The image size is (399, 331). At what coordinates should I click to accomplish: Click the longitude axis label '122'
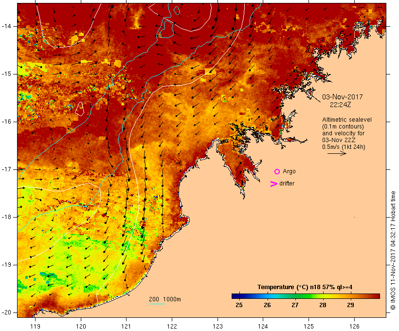click(x=172, y=326)
